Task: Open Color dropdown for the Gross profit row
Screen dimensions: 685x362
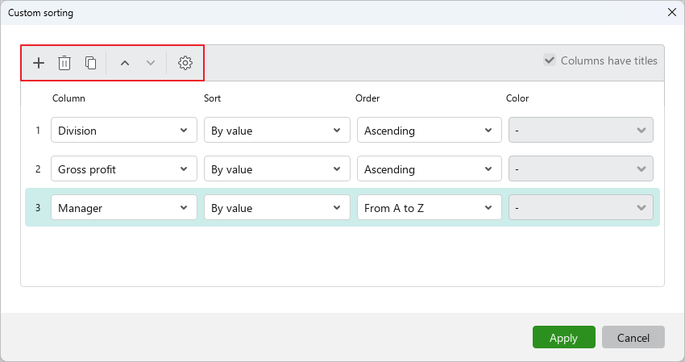Action: point(581,169)
